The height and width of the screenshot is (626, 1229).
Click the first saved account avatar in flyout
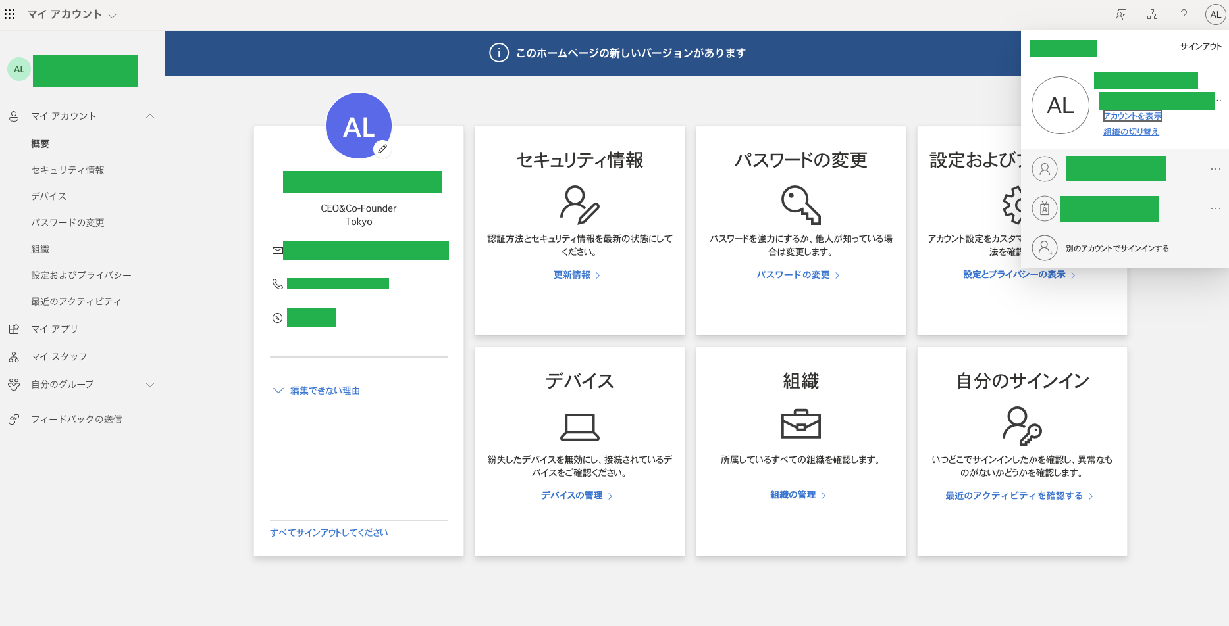(x=1045, y=169)
